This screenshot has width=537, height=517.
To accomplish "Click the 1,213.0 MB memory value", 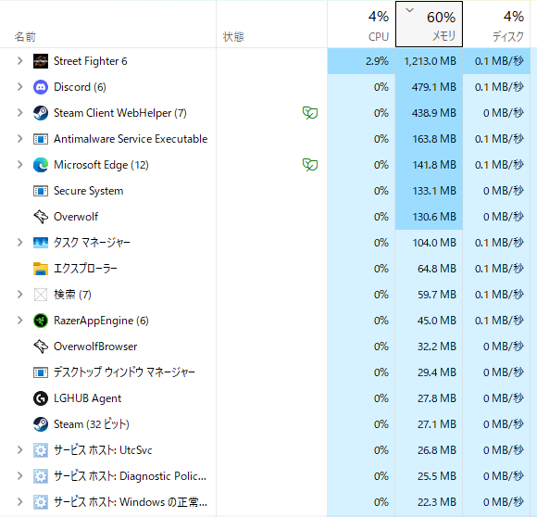I will point(431,61).
